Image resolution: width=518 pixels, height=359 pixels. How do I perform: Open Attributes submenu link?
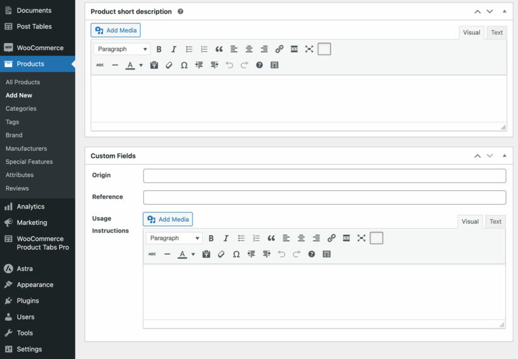pos(20,175)
